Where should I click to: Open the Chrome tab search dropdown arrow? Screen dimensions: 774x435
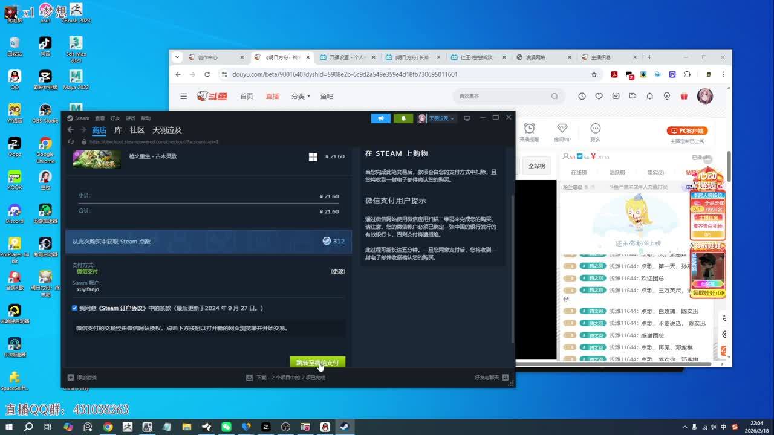tap(177, 57)
